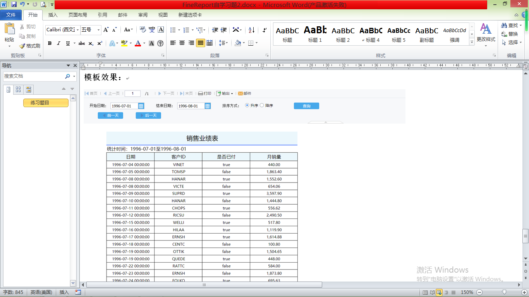The height and width of the screenshot is (297, 529).
Task: Open the line spacing dropdown
Action: [223, 43]
